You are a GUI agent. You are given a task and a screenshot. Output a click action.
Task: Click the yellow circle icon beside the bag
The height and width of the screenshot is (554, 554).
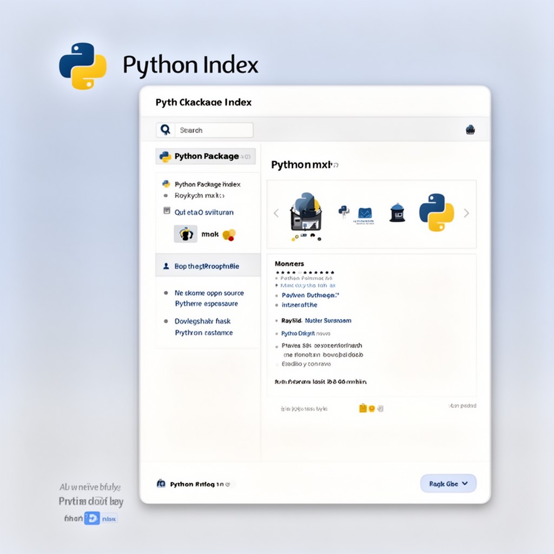coord(372,409)
